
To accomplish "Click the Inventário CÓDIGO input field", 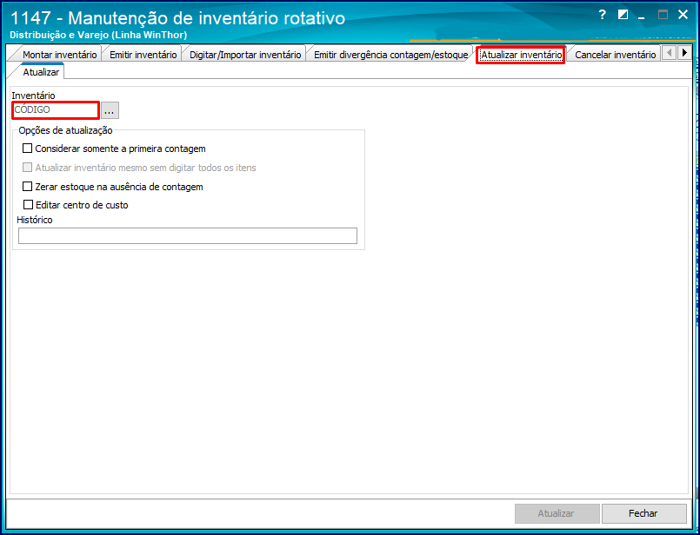I will [x=56, y=110].
